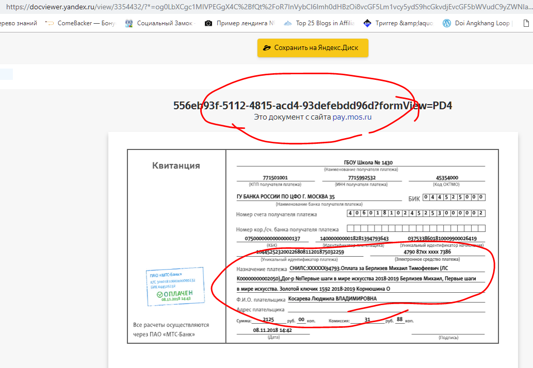Open the pay.mos.ru link
This screenshot has height=368, width=533.
352,117
